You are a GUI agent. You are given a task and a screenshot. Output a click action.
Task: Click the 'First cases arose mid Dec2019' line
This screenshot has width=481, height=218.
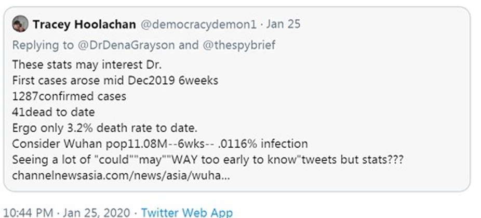click(x=115, y=81)
